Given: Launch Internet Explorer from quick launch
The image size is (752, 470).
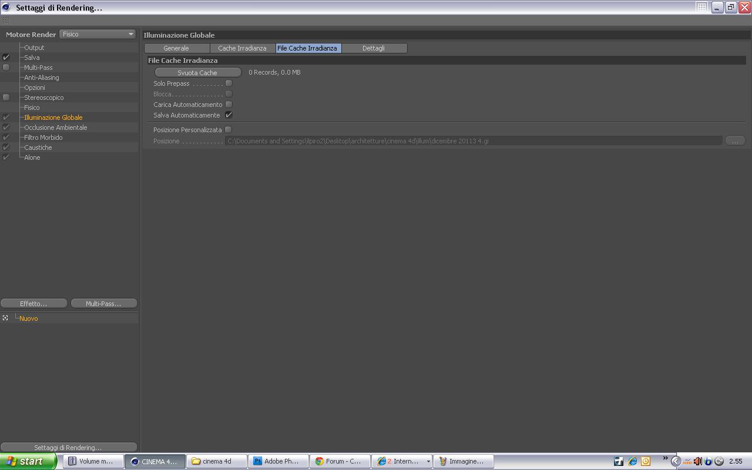Looking at the screenshot, I should click(632, 461).
